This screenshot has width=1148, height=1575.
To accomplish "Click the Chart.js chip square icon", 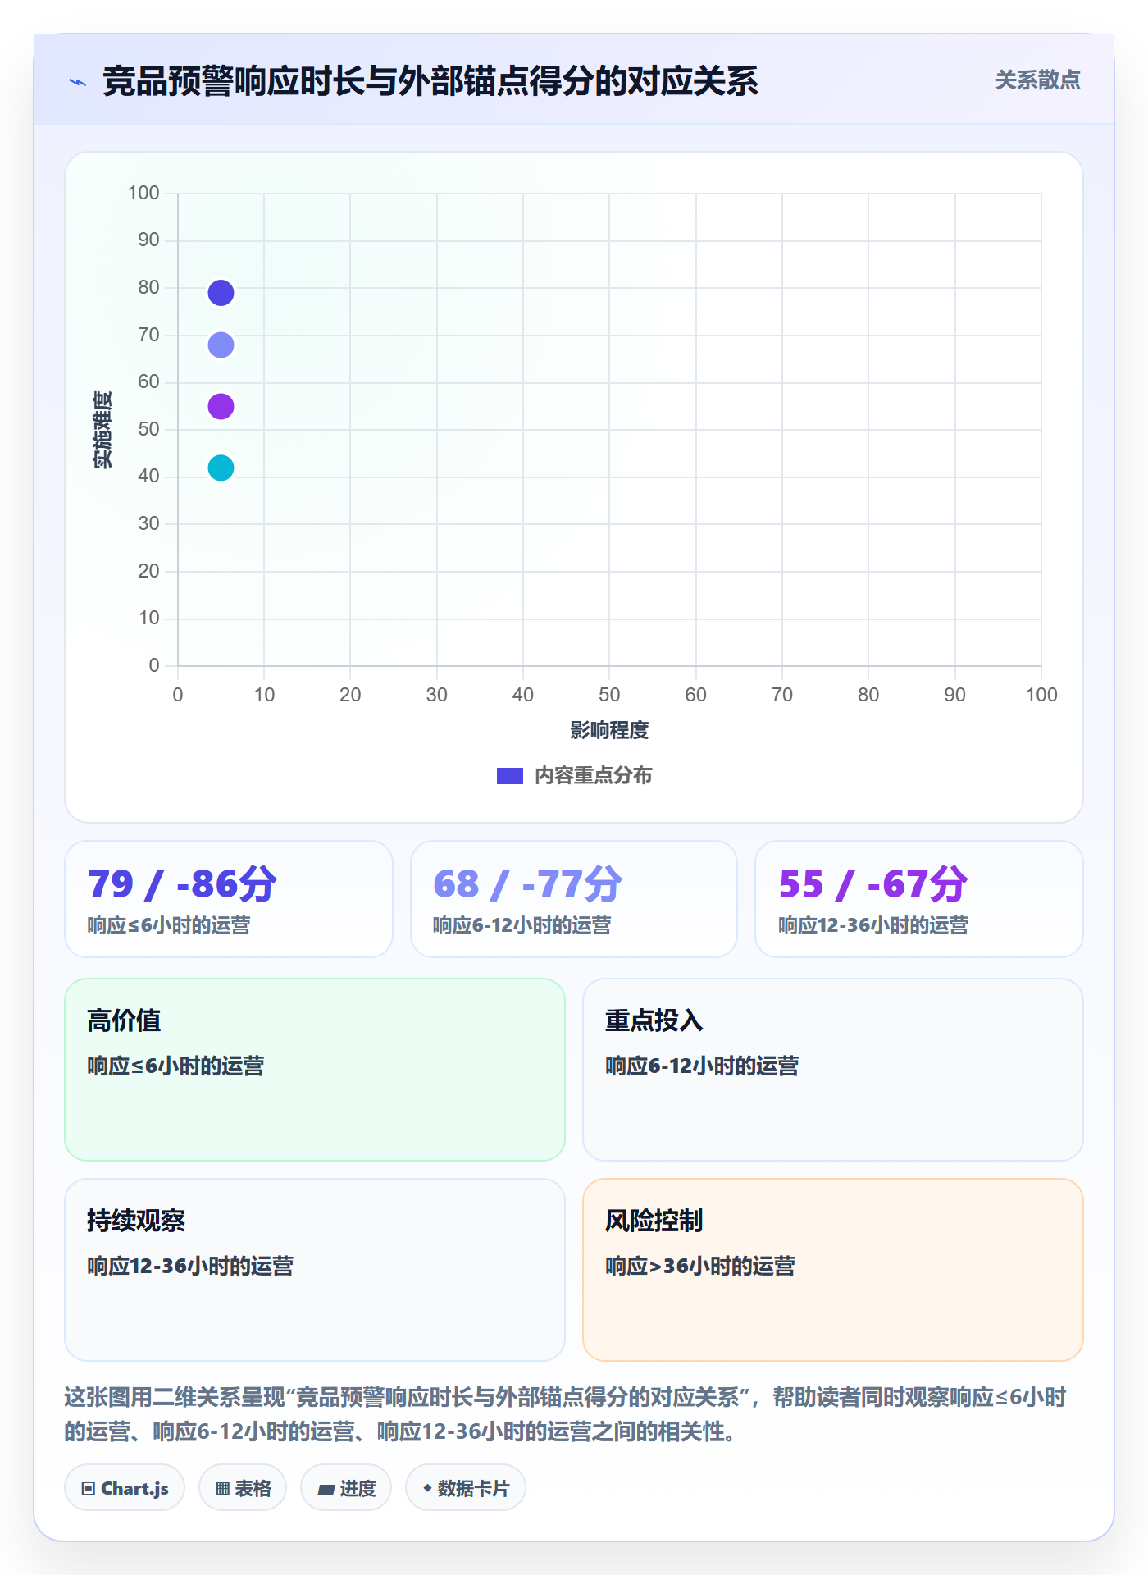I will pyautogui.click(x=89, y=1489).
